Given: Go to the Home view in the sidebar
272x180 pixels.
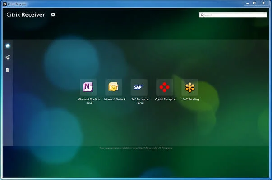Looking at the screenshot, I should pyautogui.click(x=8, y=46).
